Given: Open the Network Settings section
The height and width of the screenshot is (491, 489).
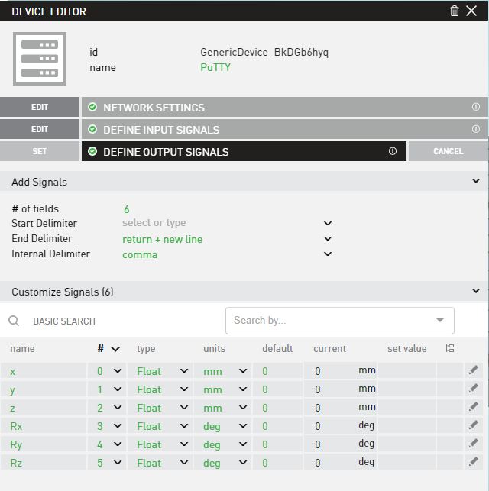Looking at the screenshot, I should coord(284,107).
